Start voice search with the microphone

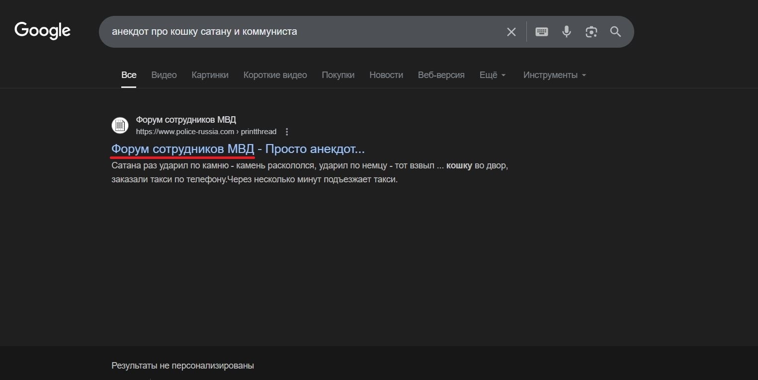[x=566, y=32]
